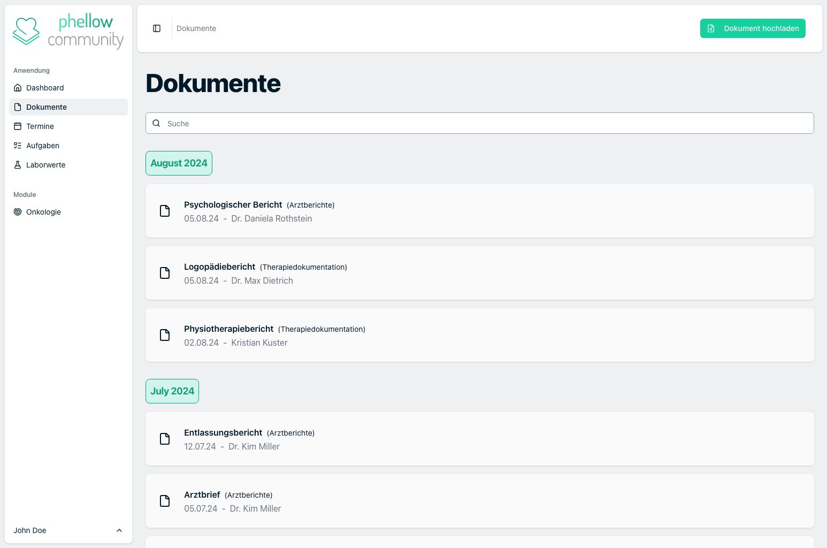
Task: Open Dashboard in the sidebar
Action: click(x=68, y=88)
